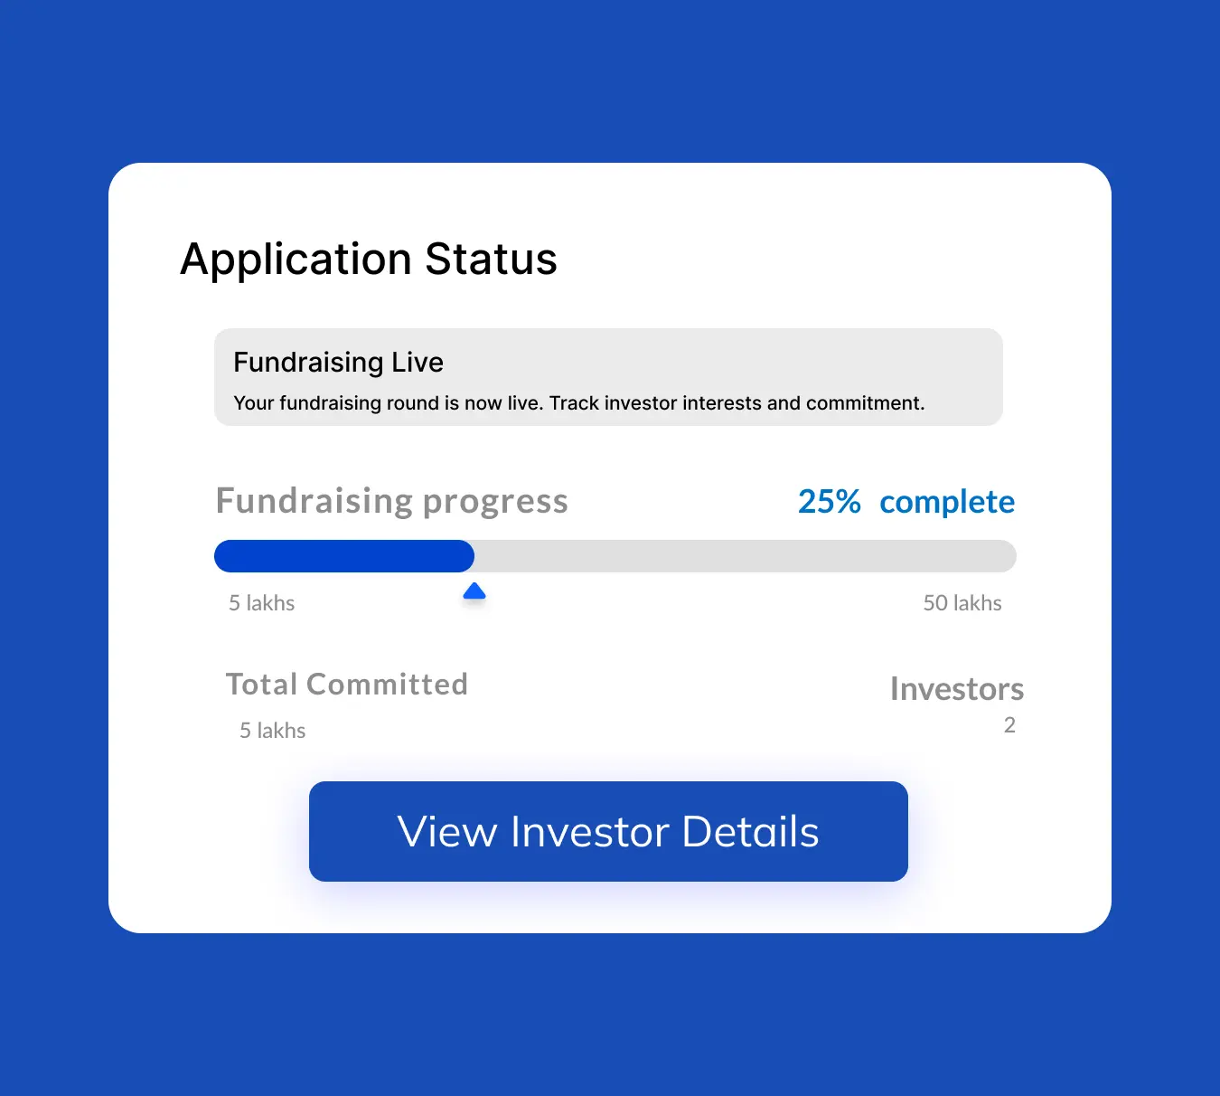Viewport: 1220px width, 1096px height.
Task: Click the 50 lakhs target label
Action: pos(962,603)
